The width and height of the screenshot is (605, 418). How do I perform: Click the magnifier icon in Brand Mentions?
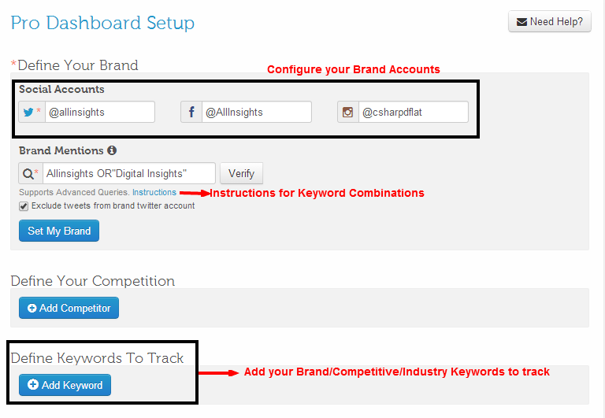click(28, 174)
